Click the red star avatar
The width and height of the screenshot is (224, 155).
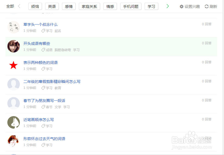(x=14, y=65)
